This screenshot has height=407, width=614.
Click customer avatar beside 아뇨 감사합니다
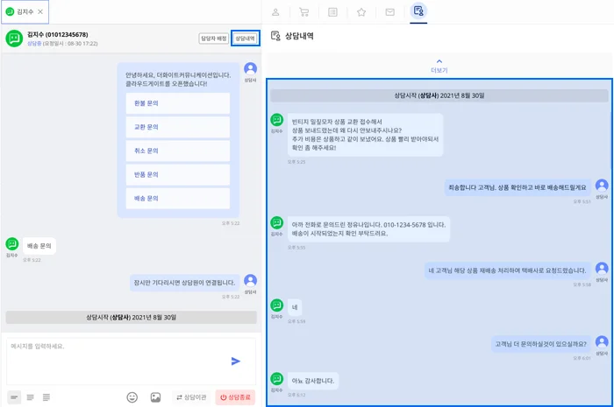[x=277, y=378]
